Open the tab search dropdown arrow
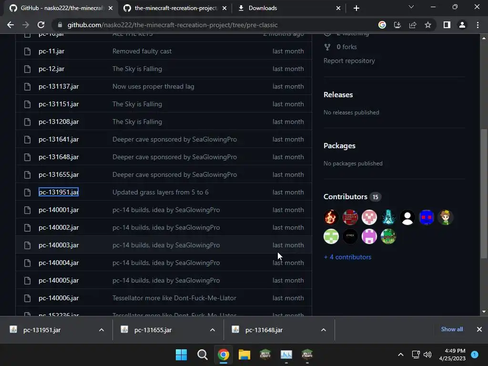 [411, 7]
